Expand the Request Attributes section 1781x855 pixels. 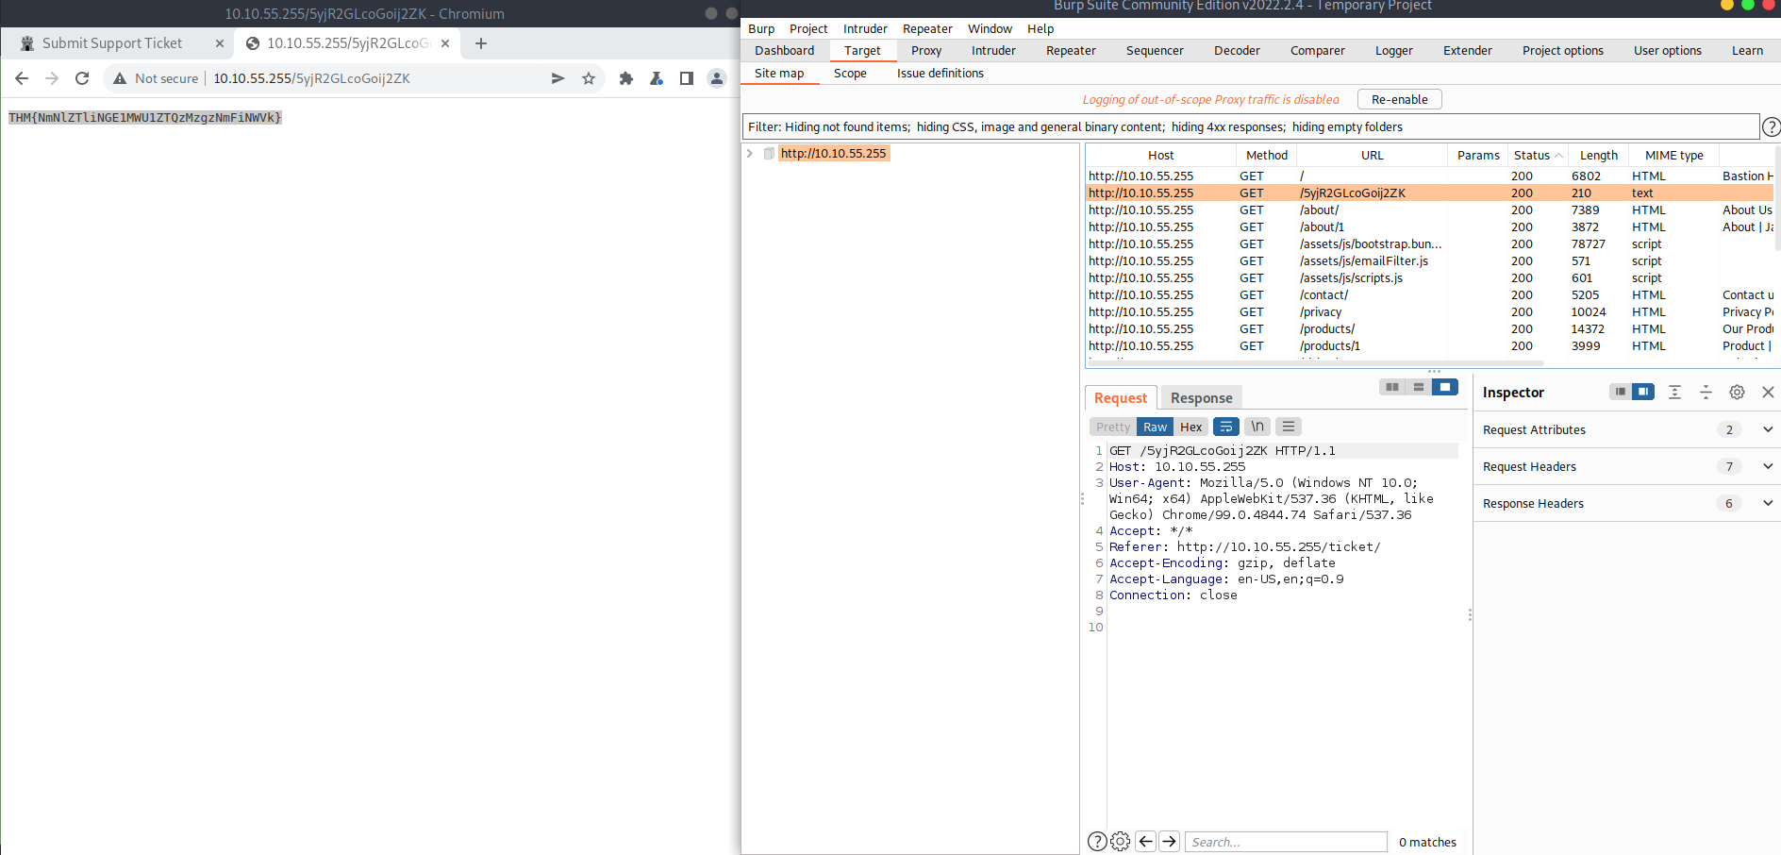click(x=1767, y=429)
